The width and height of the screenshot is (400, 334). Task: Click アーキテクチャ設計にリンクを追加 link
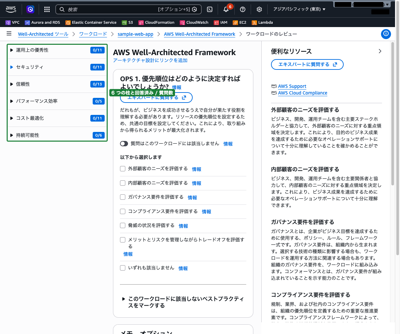(x=150, y=60)
